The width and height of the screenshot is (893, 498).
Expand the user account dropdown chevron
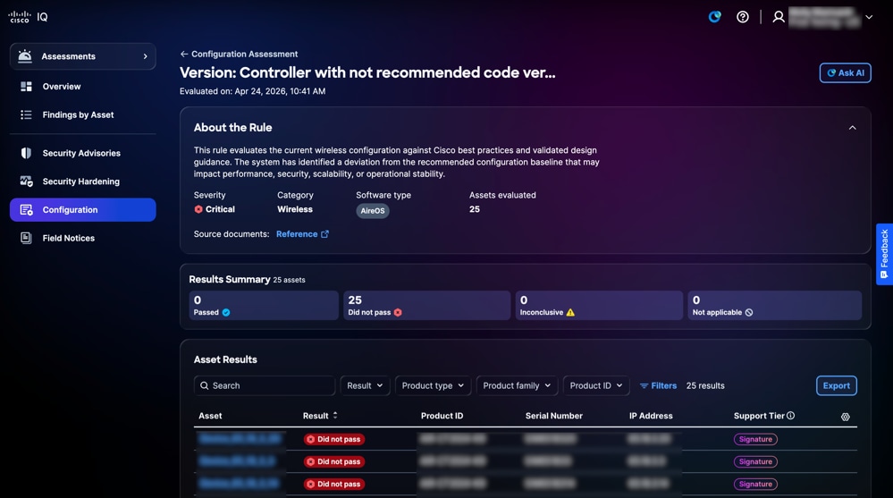(x=869, y=17)
